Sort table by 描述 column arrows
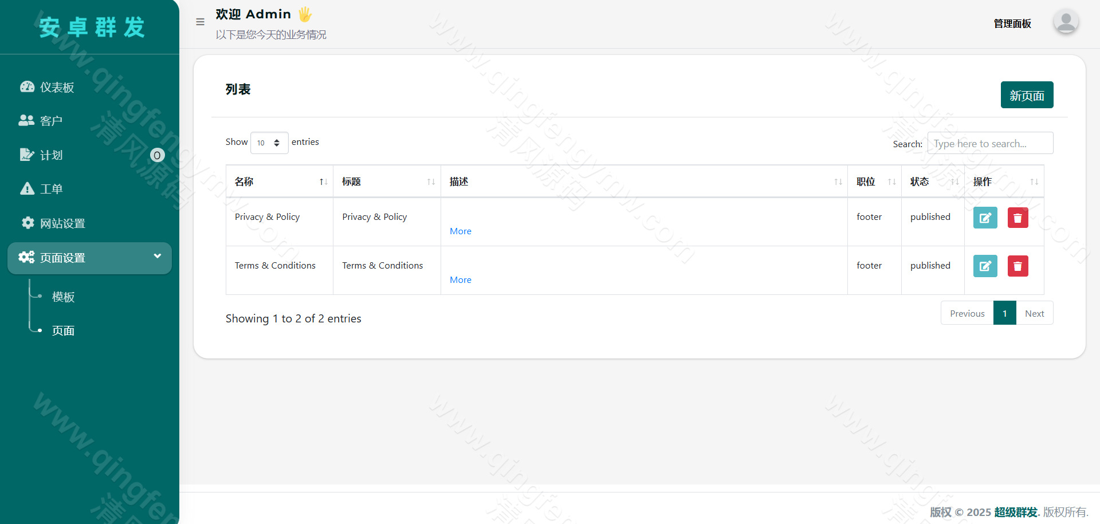This screenshot has width=1100, height=524. pos(838,182)
